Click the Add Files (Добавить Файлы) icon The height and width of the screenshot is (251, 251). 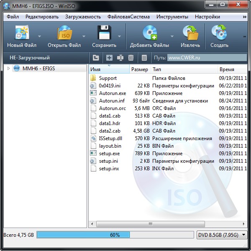(149, 33)
